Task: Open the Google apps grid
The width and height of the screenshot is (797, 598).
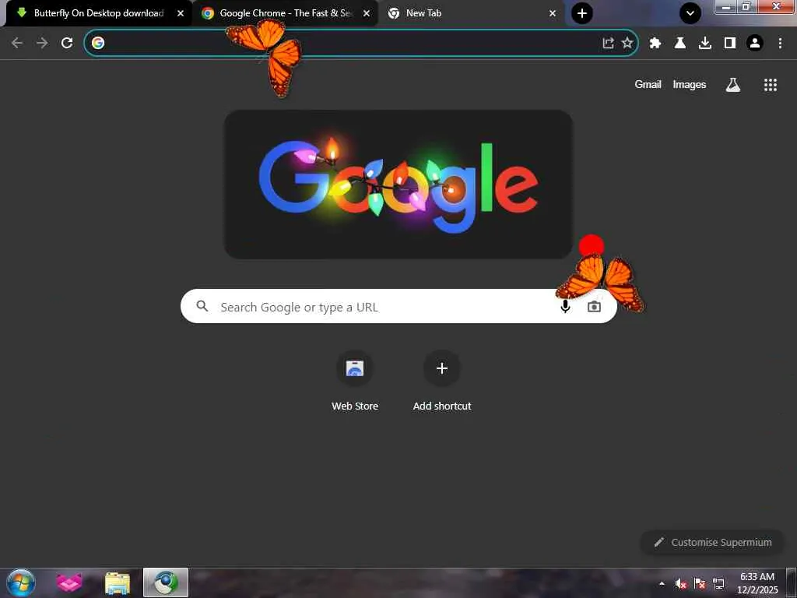Action: pos(770,84)
